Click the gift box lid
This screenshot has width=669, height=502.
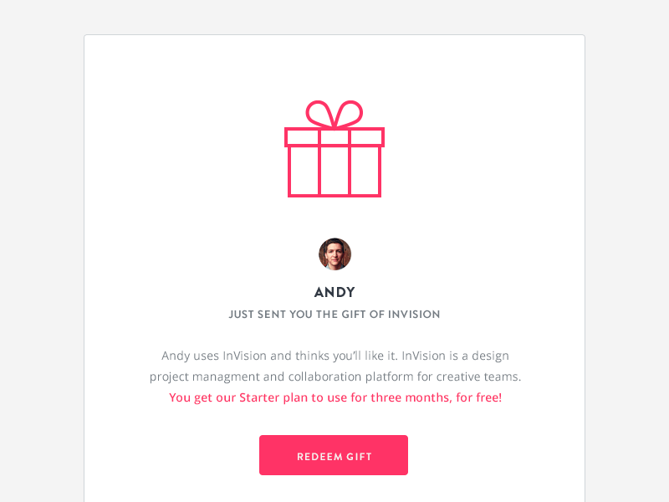click(x=334, y=137)
